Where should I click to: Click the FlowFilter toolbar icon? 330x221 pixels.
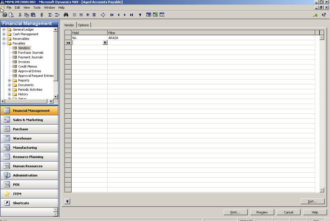[88, 15]
